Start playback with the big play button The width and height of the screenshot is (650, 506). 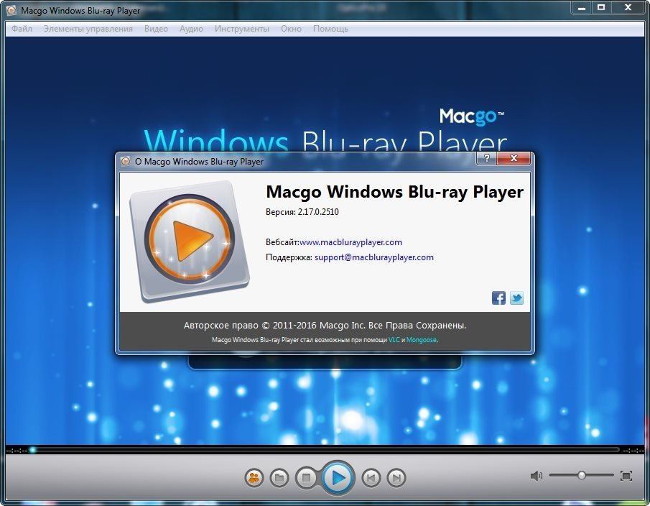click(x=338, y=478)
